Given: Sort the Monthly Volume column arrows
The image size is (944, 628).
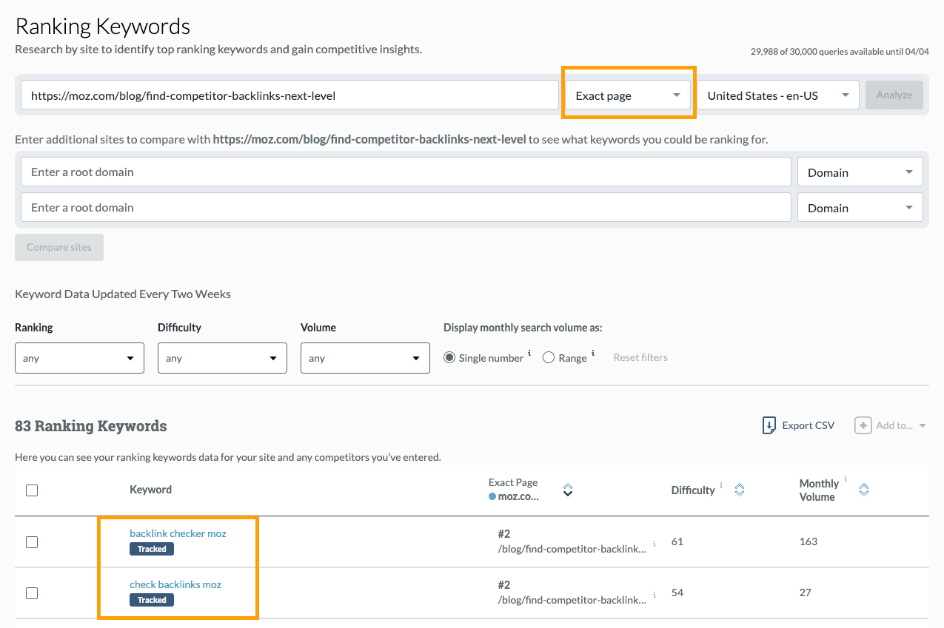Looking at the screenshot, I should click(x=863, y=489).
